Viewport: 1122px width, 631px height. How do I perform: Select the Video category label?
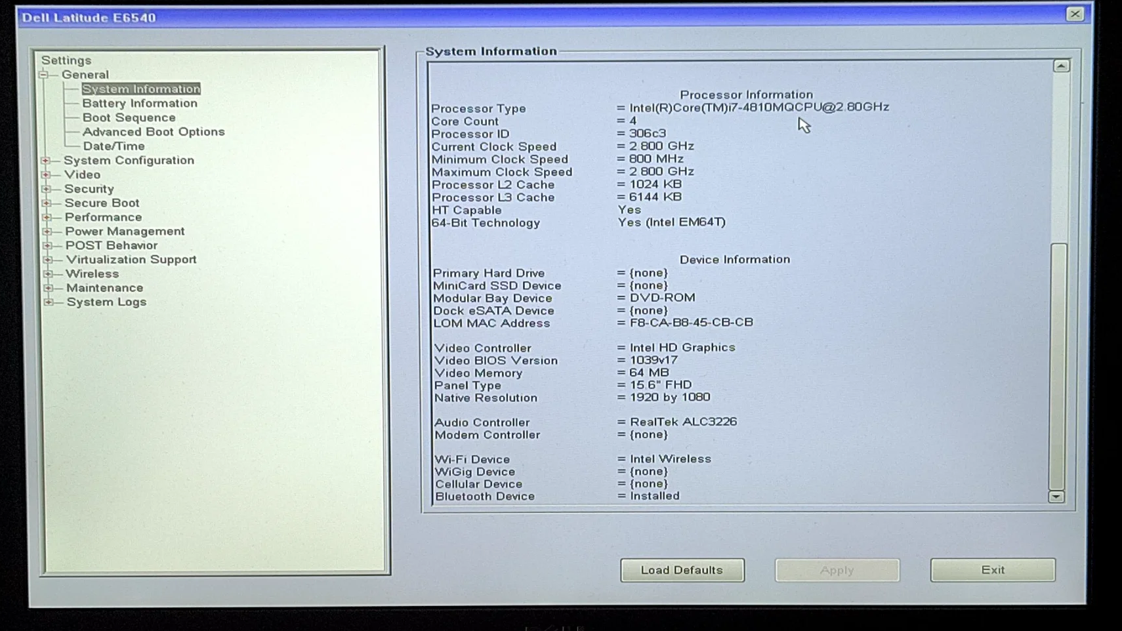click(x=83, y=174)
